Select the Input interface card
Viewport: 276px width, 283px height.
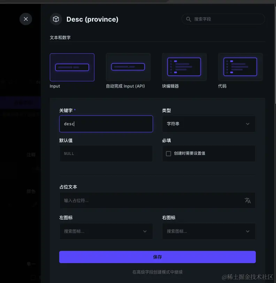pos(72,67)
